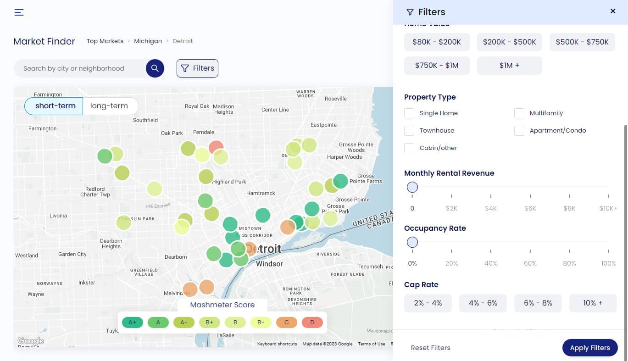The width and height of the screenshot is (628, 361).
Task: Click Reset Filters link
Action: (430, 348)
